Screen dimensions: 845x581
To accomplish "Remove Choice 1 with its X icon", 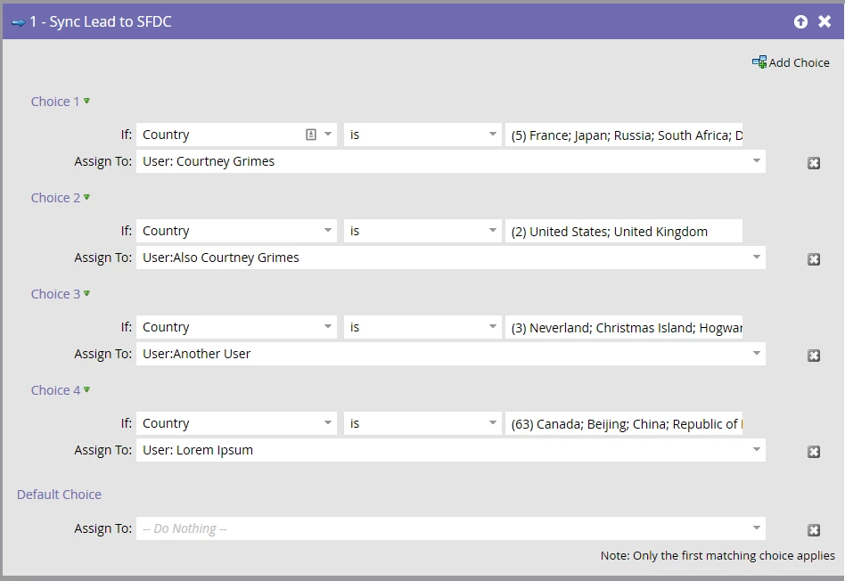I will coord(814,163).
